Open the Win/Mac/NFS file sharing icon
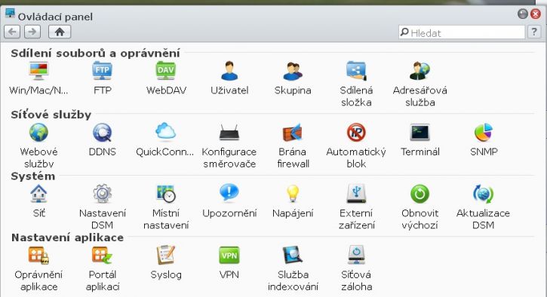Viewport: 547px width, 297px height. tap(38, 71)
